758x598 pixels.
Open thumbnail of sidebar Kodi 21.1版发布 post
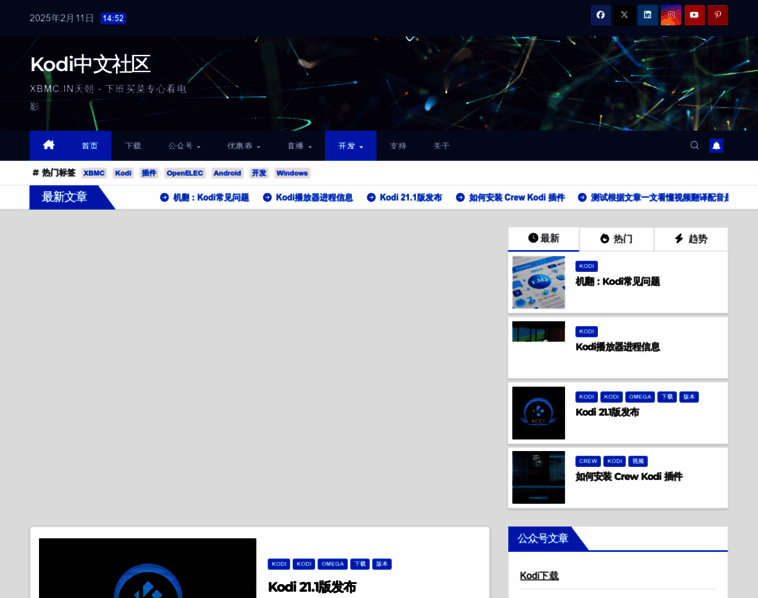click(538, 413)
